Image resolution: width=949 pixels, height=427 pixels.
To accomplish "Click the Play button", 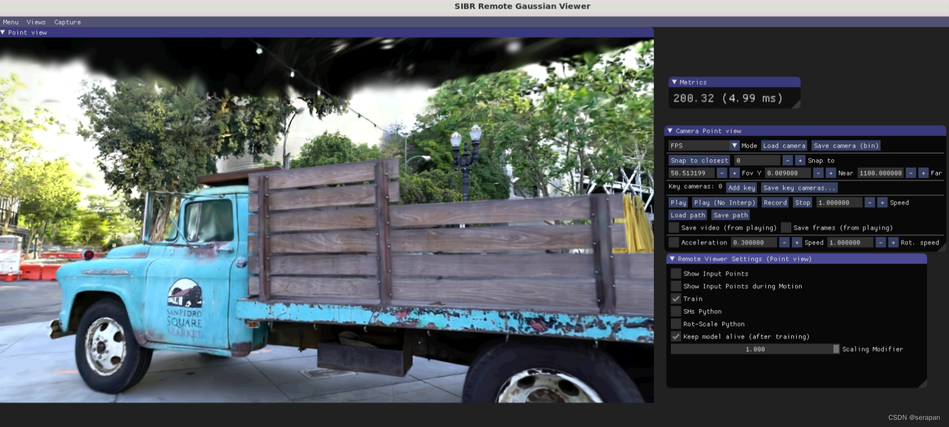I will point(679,203).
